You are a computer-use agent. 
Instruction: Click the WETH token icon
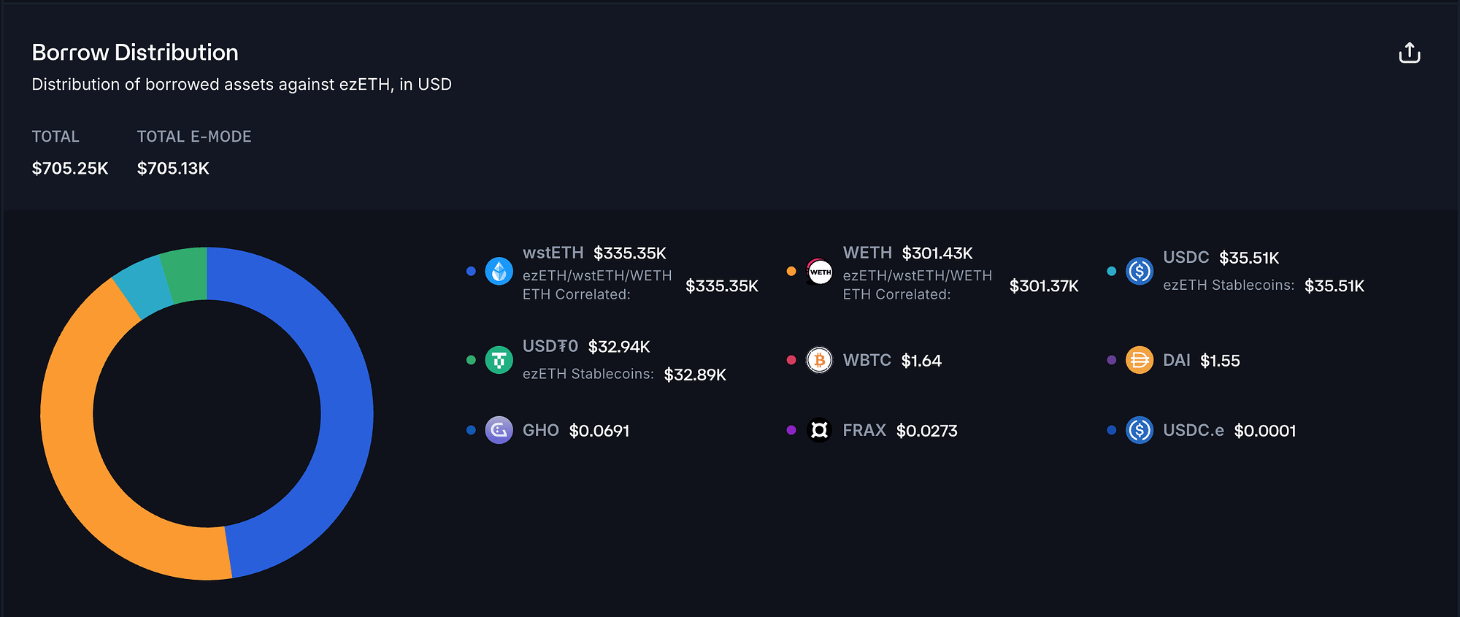[x=819, y=272]
